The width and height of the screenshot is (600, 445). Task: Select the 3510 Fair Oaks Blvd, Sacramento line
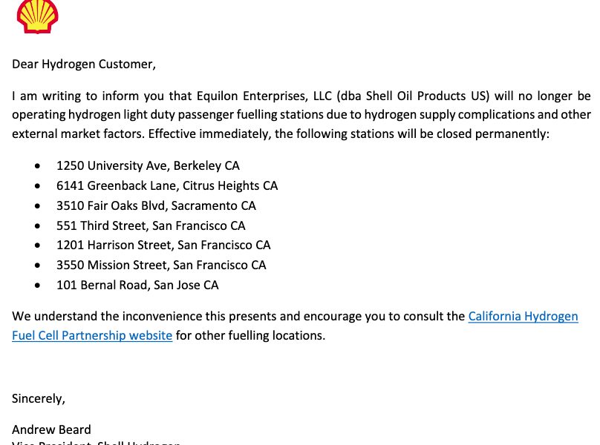pyautogui.click(x=156, y=205)
